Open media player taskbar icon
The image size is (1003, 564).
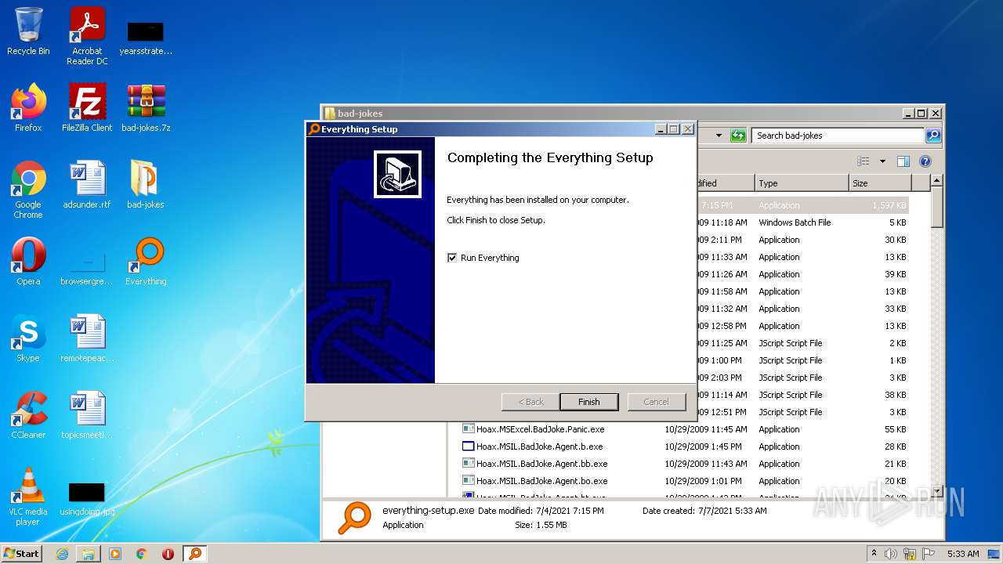pos(115,554)
